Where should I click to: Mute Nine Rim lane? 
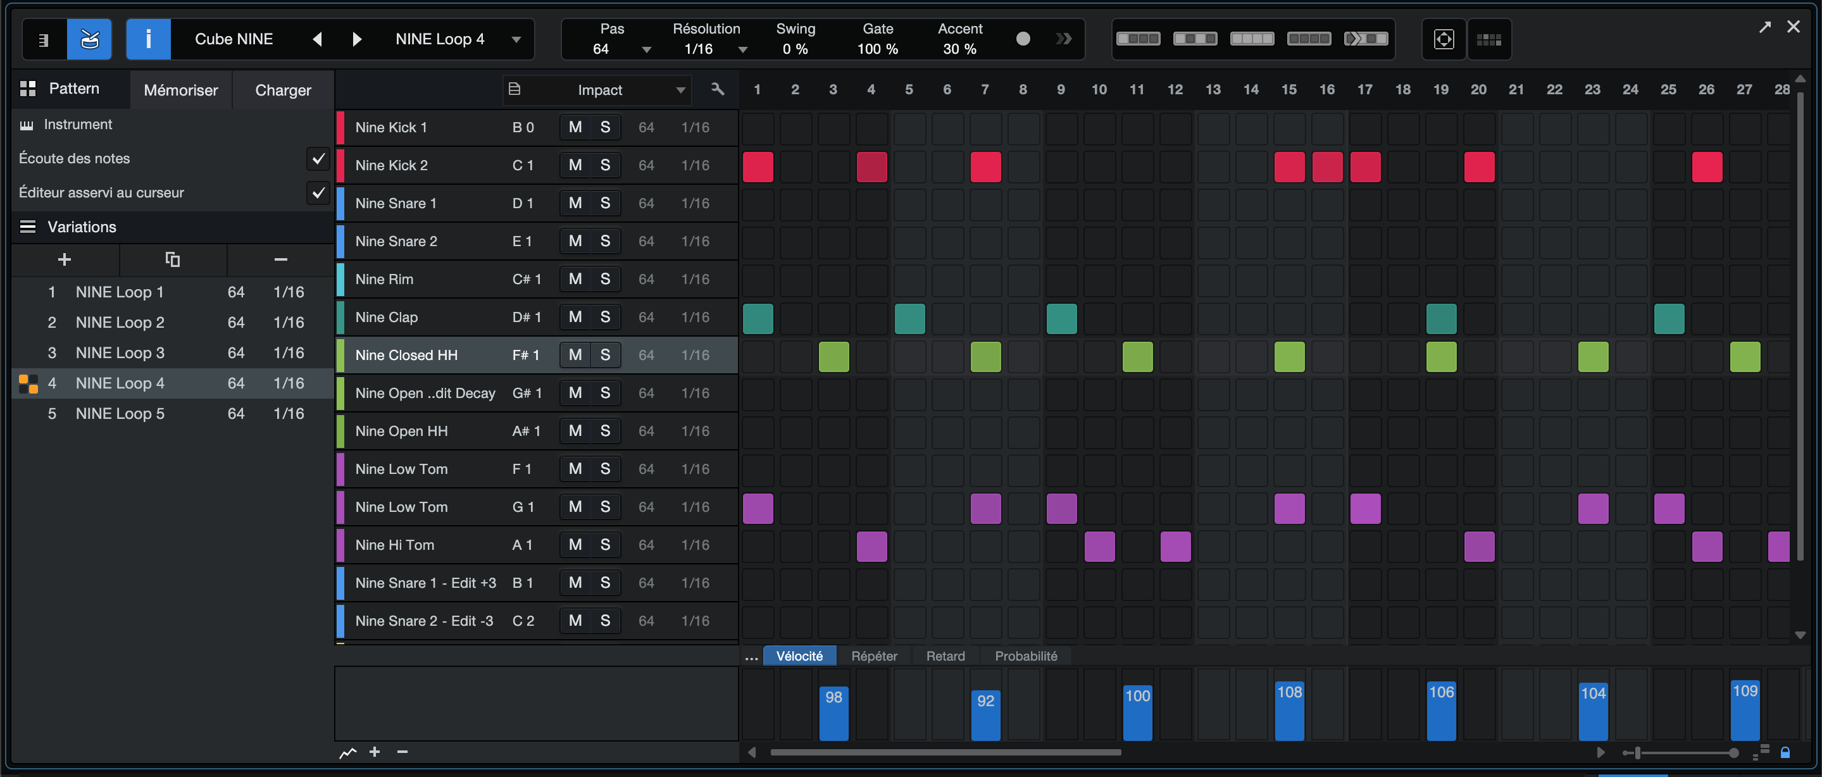click(x=575, y=279)
